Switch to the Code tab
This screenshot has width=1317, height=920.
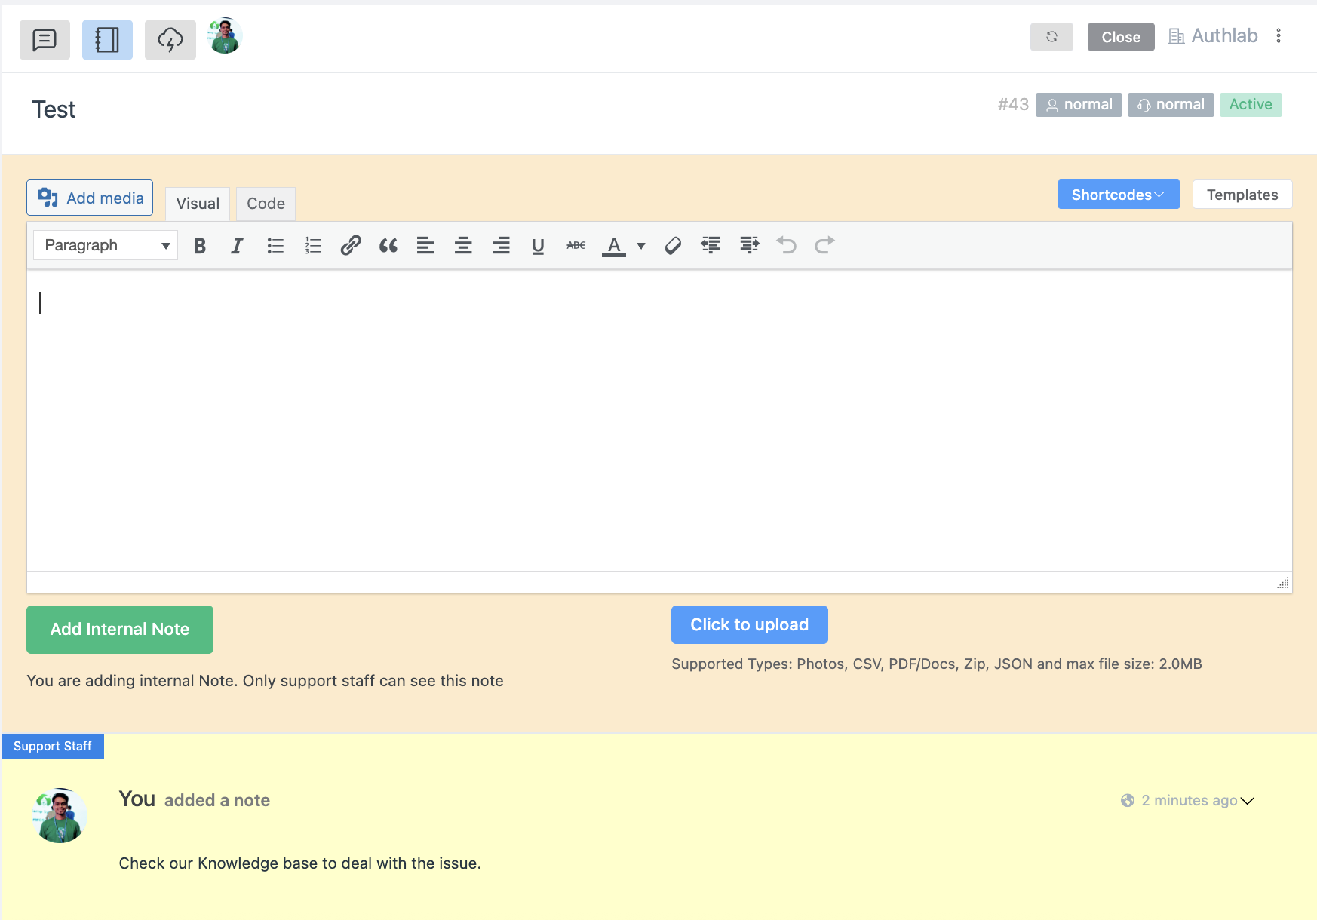(266, 204)
